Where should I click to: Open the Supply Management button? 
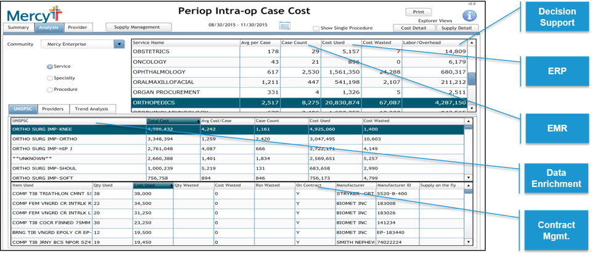coord(136,28)
